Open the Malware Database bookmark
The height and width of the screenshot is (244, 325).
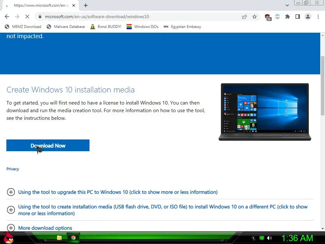tap(66, 27)
